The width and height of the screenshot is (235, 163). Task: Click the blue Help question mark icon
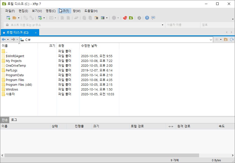coord(147,18)
